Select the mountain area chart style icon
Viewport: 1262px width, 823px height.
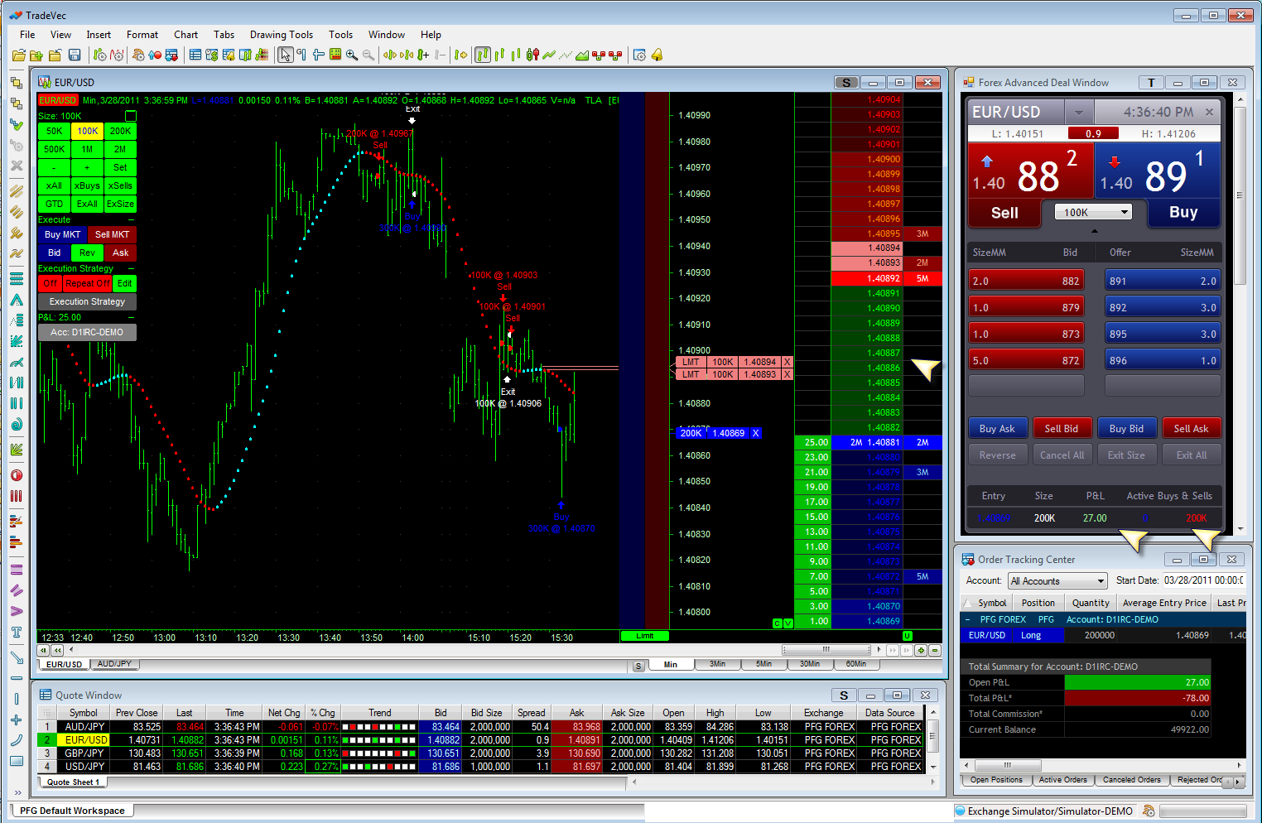coord(582,55)
